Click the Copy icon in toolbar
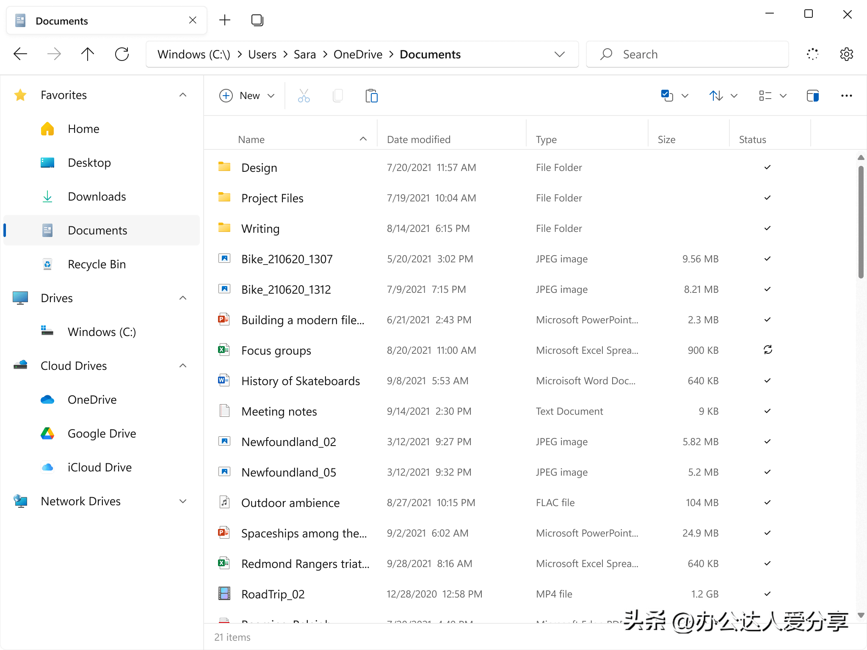 click(337, 96)
